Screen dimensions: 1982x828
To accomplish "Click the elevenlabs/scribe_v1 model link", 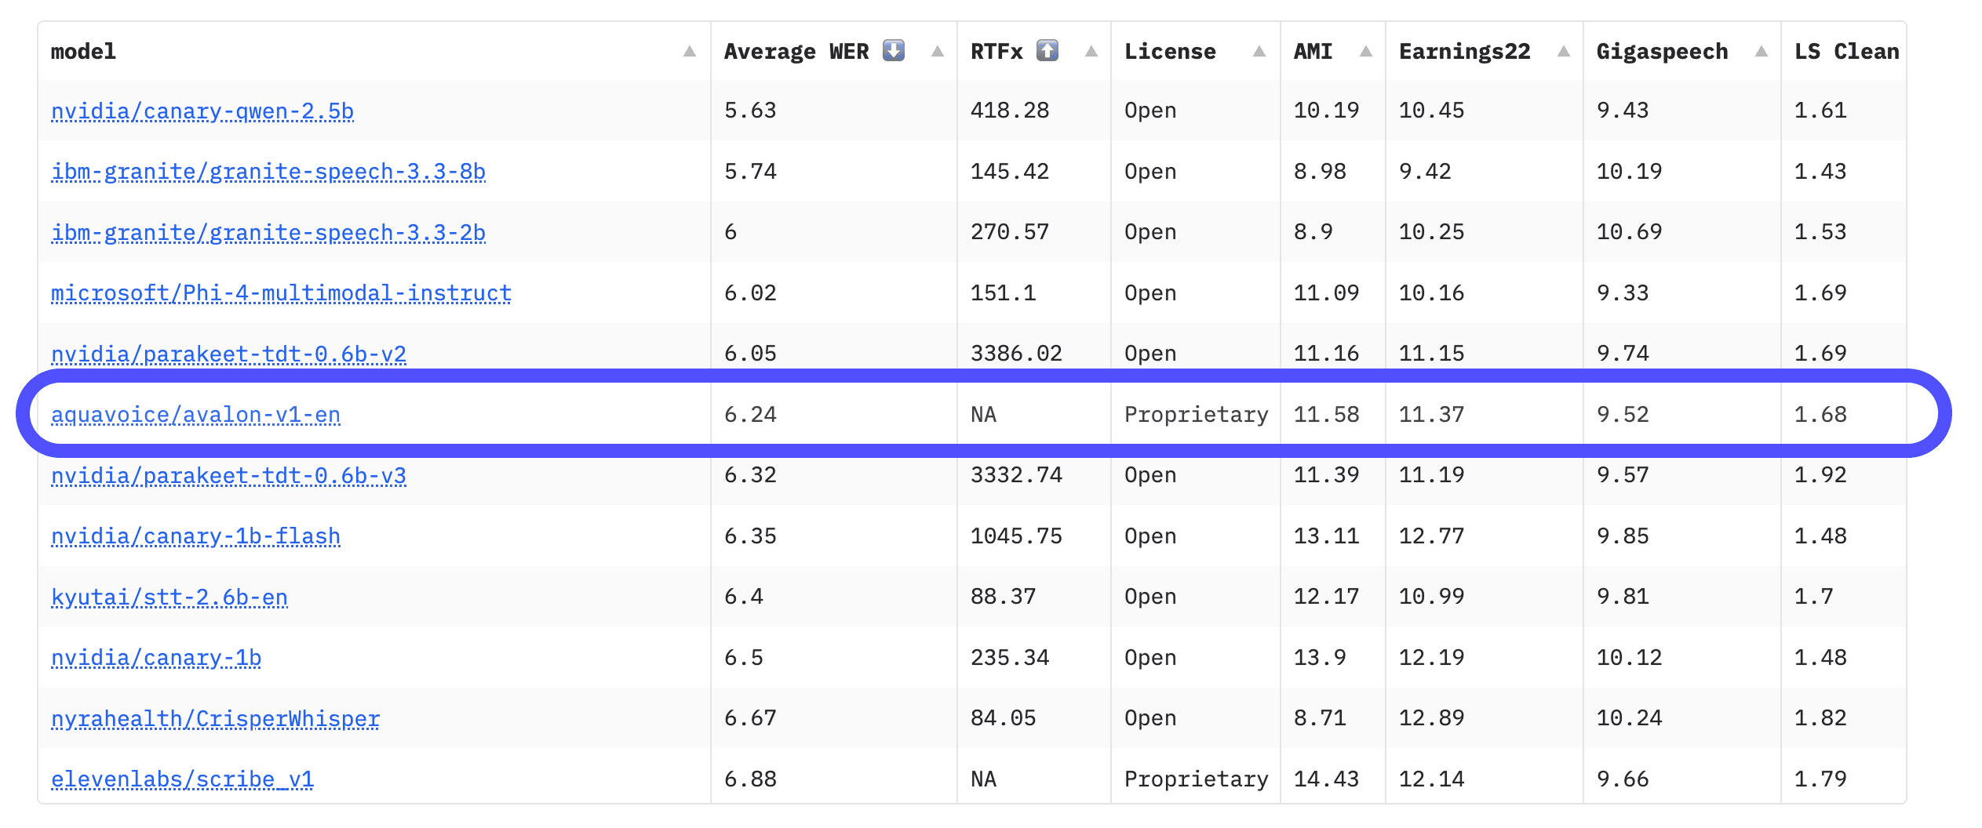I will (182, 779).
